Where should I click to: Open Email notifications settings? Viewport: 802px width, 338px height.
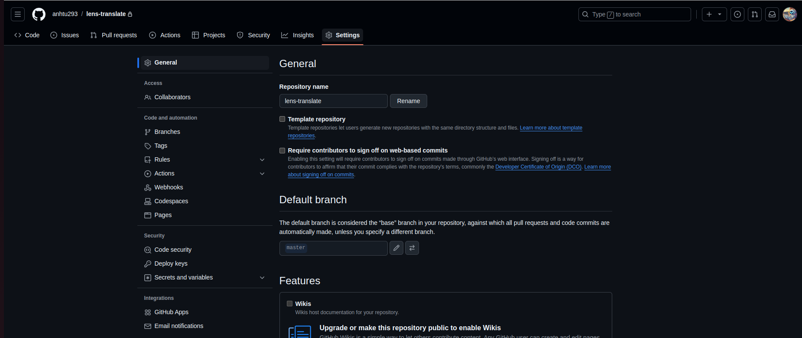tap(205, 326)
